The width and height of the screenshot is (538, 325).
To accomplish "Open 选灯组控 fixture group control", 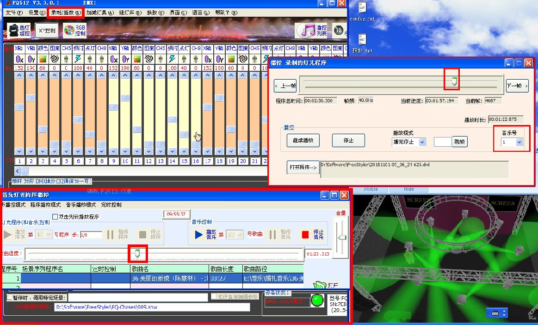I will [x=19, y=30].
